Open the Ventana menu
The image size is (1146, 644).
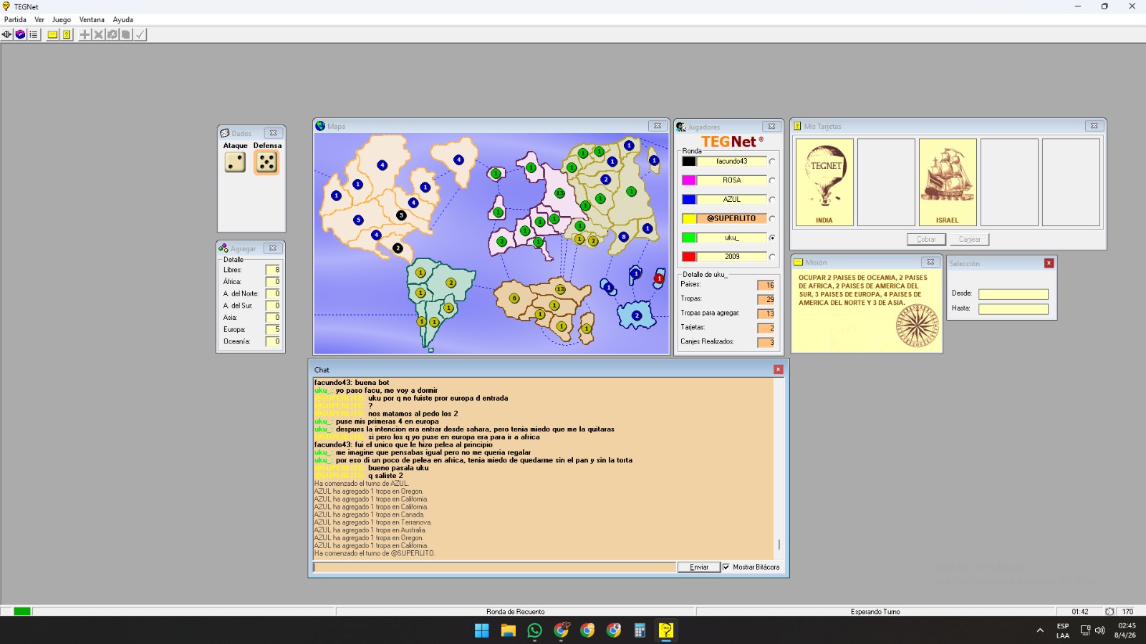click(92, 19)
